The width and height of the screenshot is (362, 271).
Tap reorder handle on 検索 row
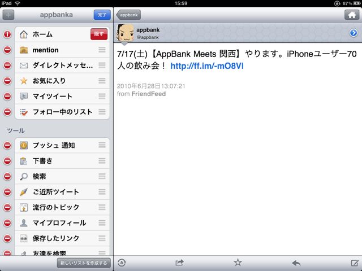pyautogui.click(x=102, y=177)
